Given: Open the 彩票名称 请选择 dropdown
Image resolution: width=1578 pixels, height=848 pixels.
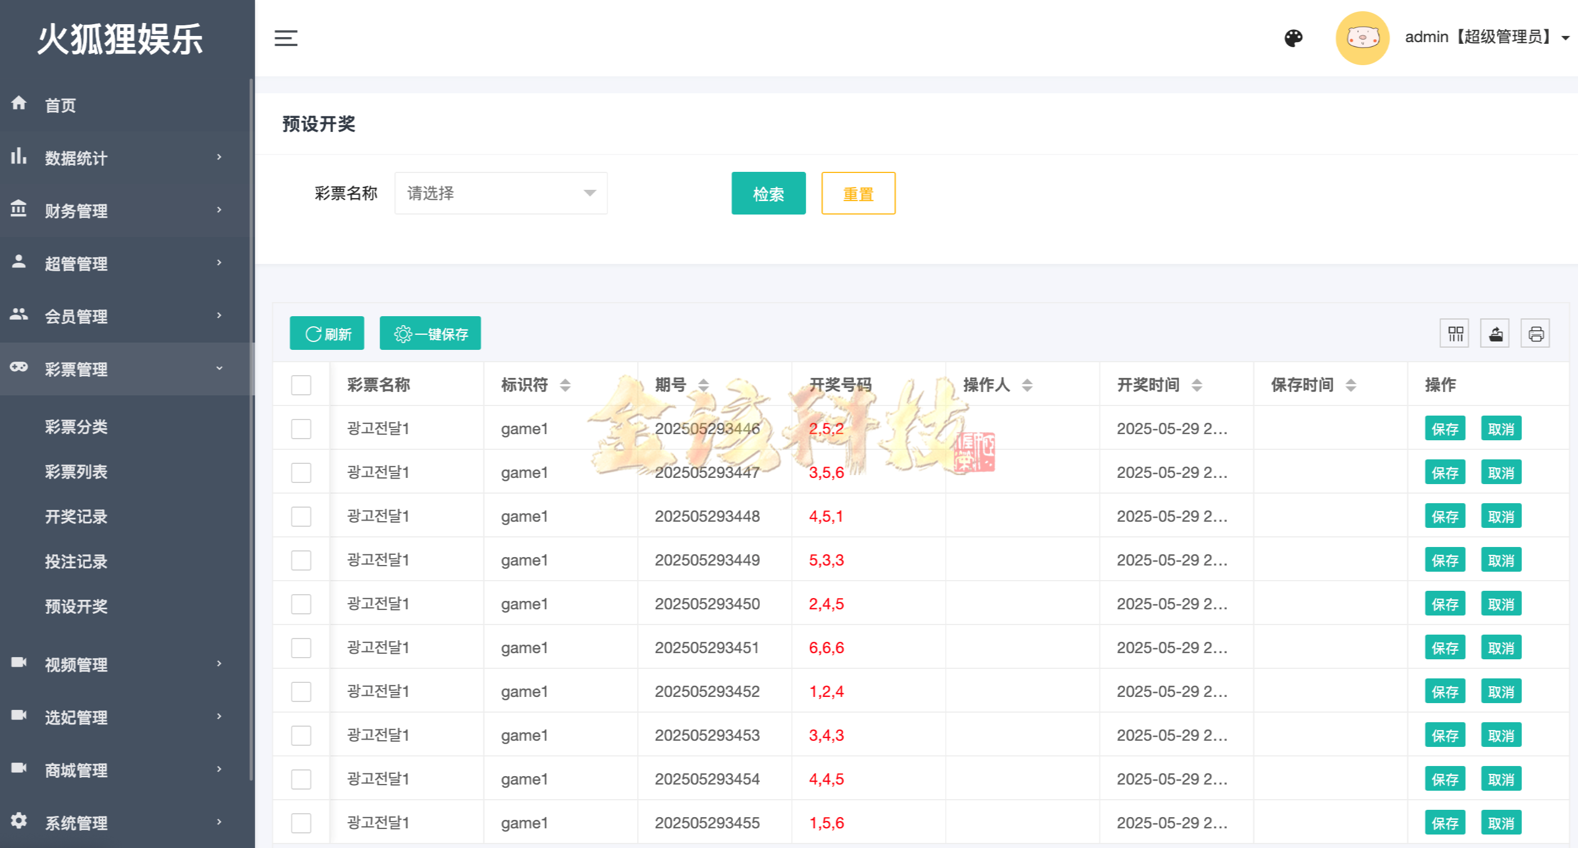Looking at the screenshot, I should (x=501, y=194).
